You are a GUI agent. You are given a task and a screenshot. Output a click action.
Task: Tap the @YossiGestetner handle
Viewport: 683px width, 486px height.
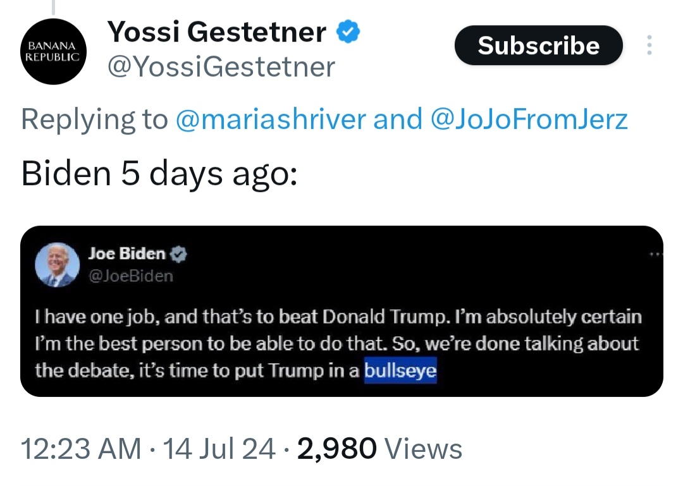click(221, 66)
